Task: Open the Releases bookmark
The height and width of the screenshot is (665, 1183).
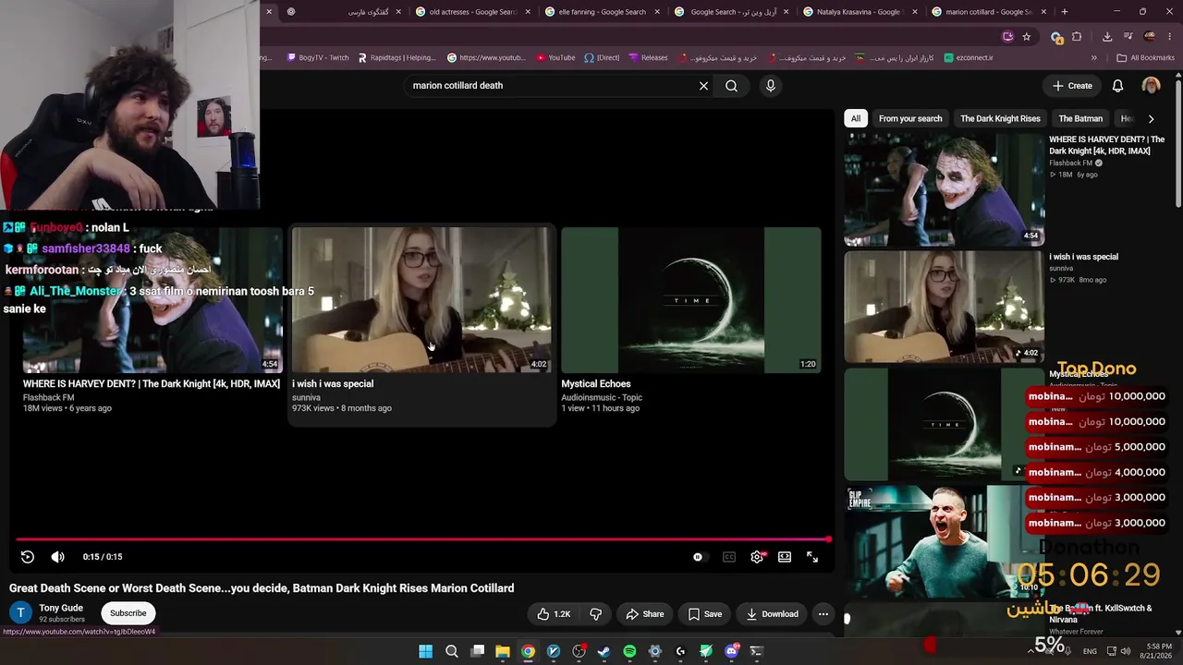Action: [648, 57]
